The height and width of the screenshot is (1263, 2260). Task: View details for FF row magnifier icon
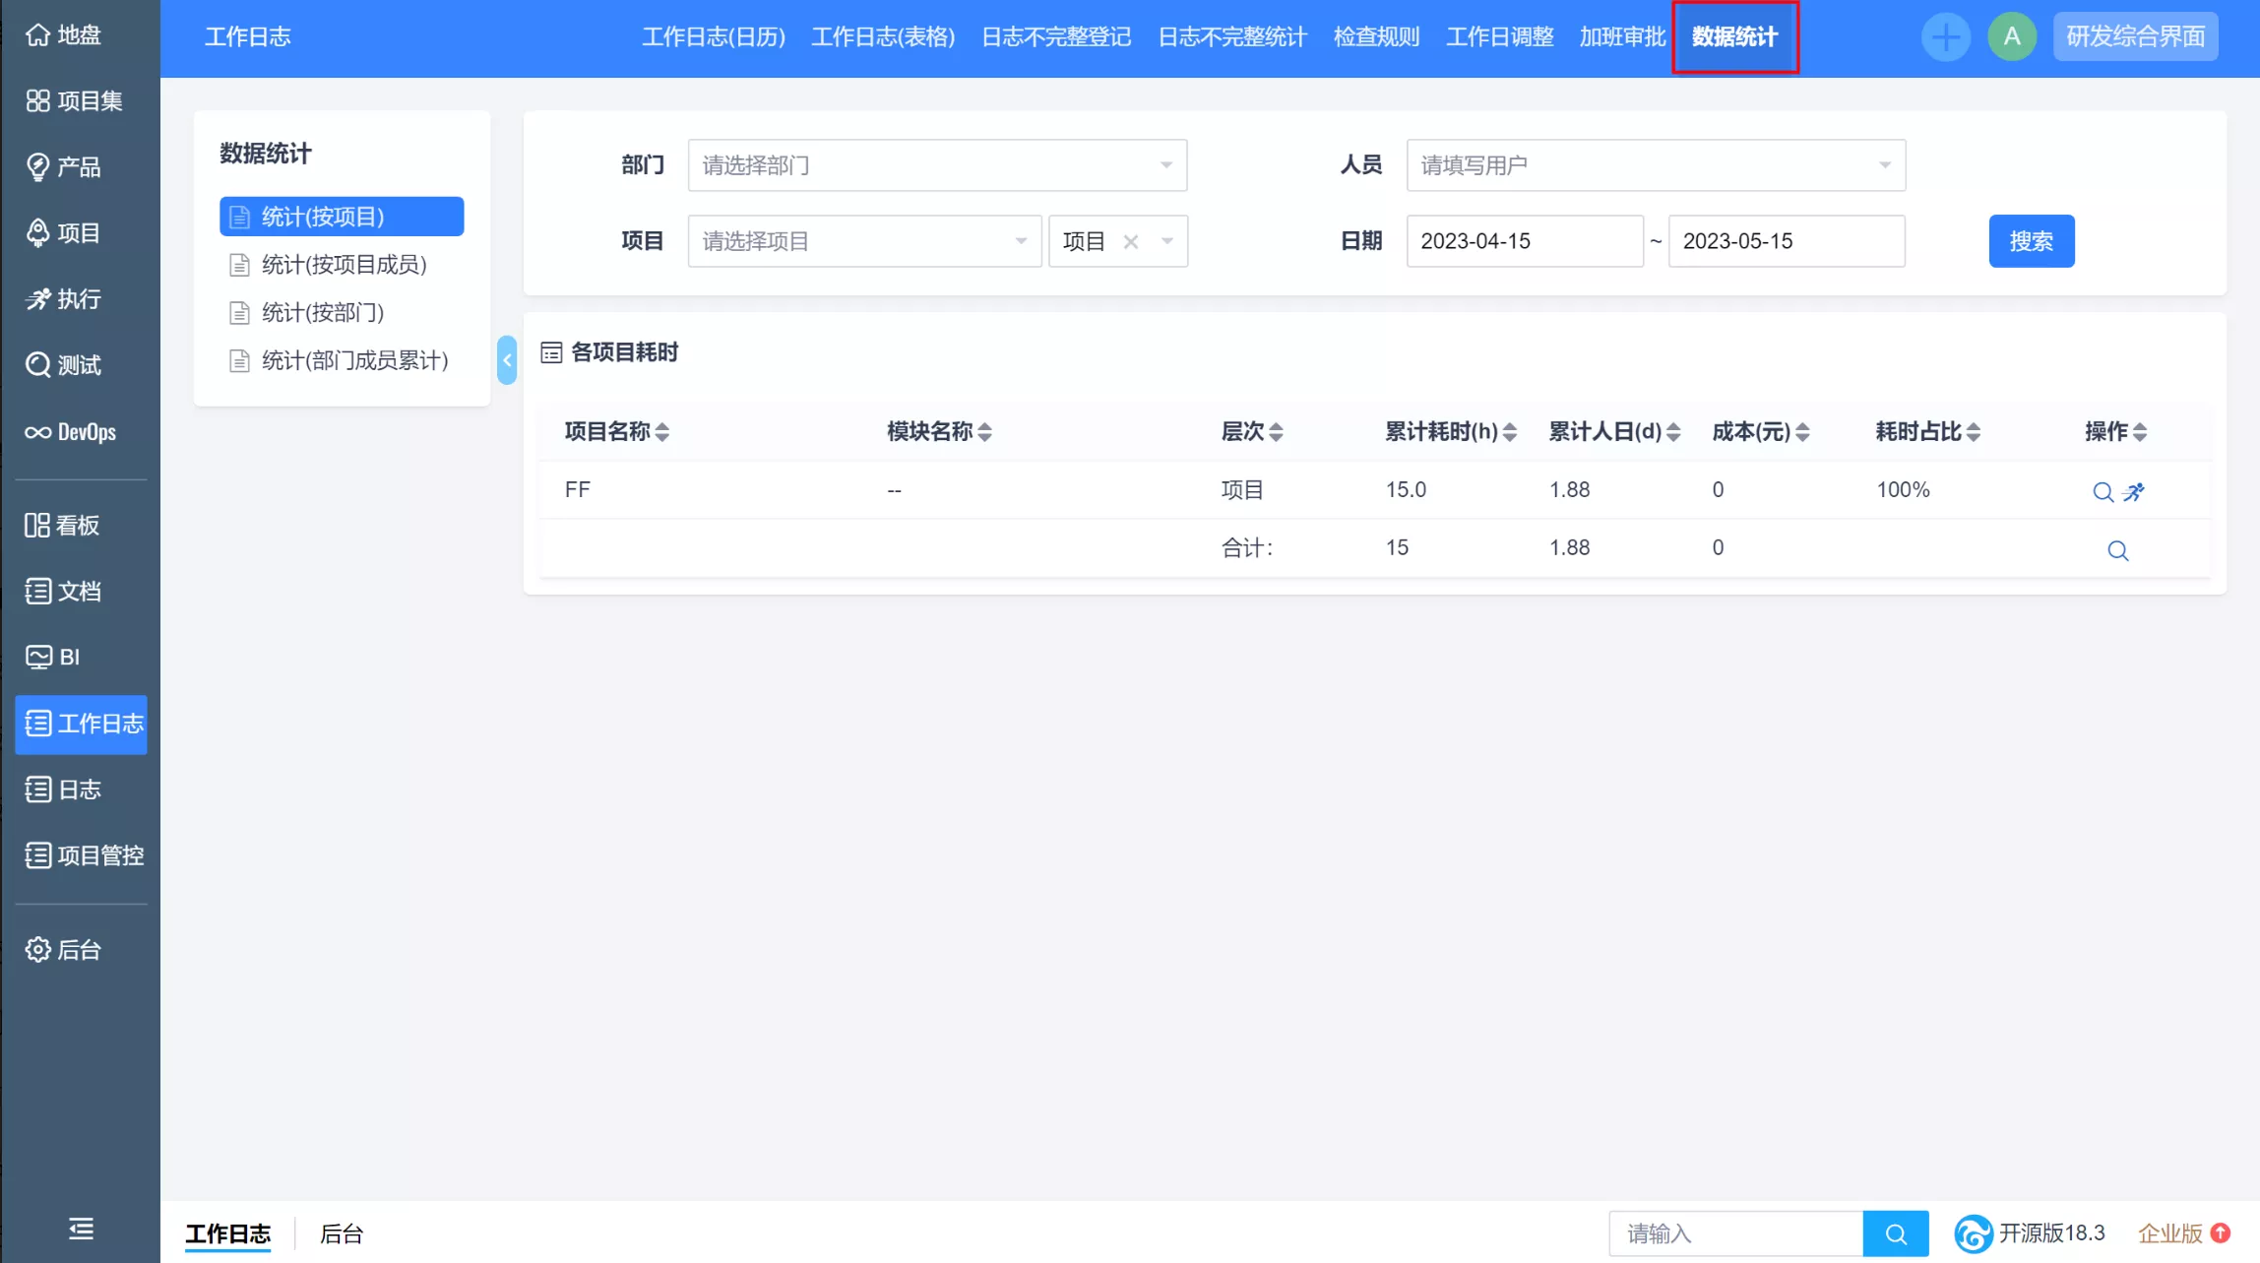coord(2103,491)
